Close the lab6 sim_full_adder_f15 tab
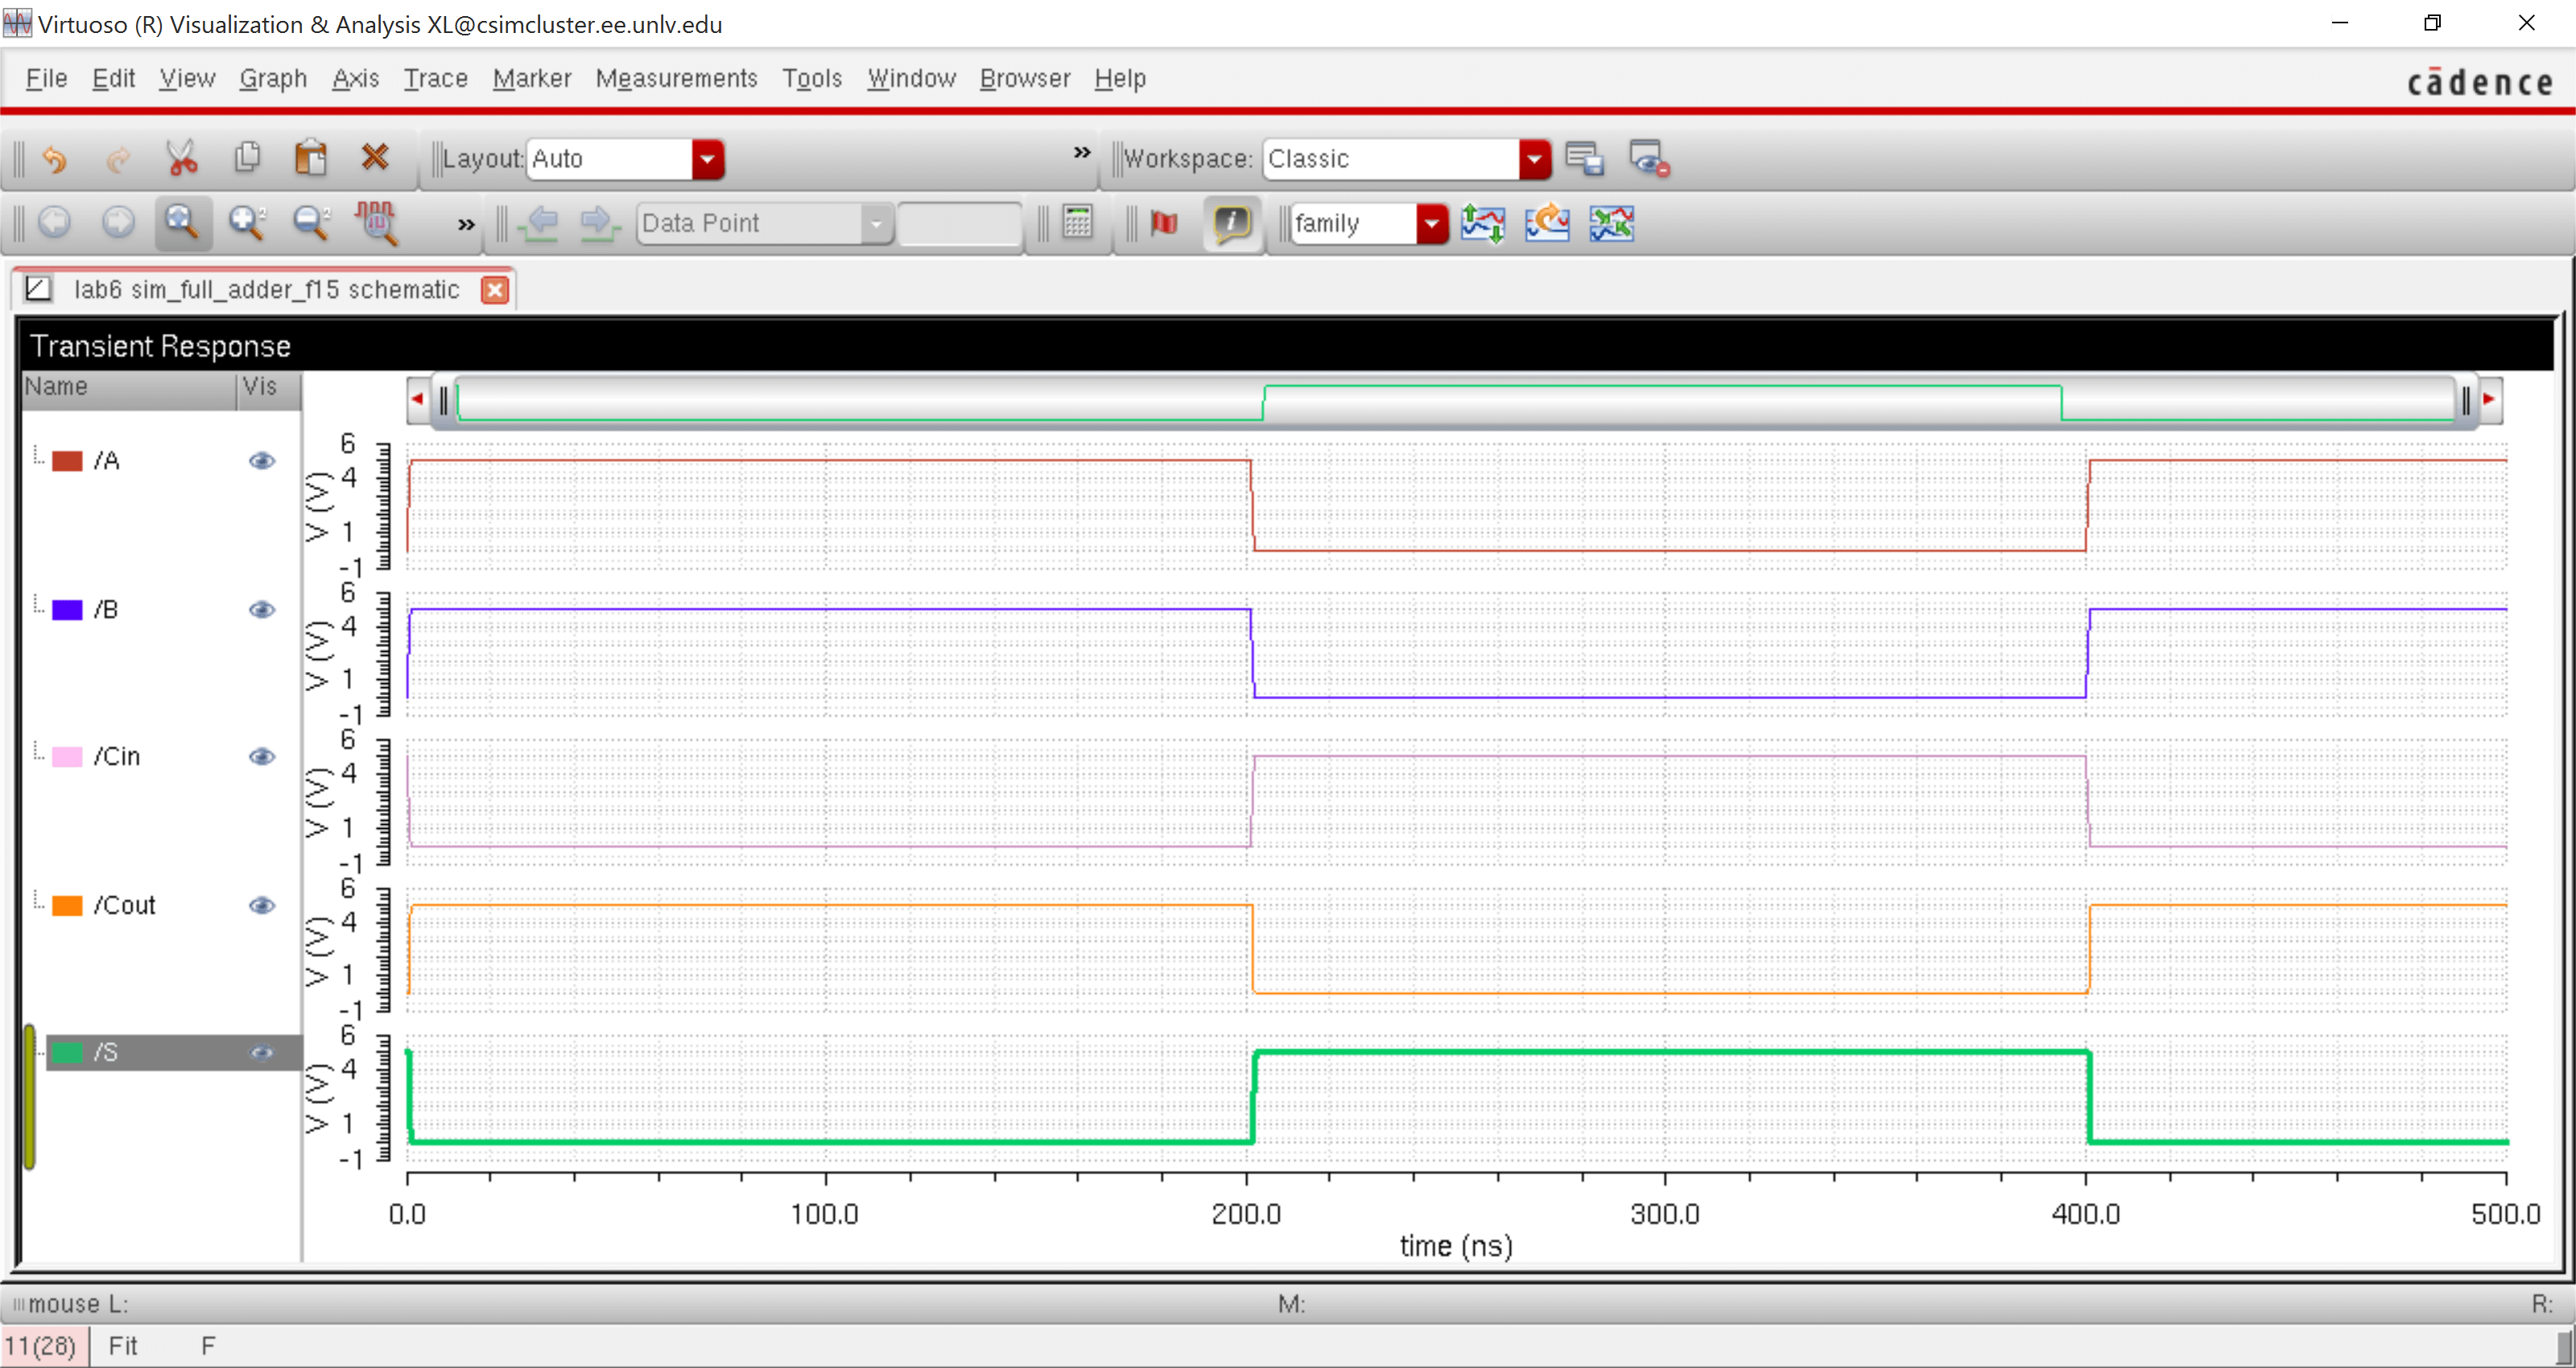2576x1368 pixels. coord(495,290)
